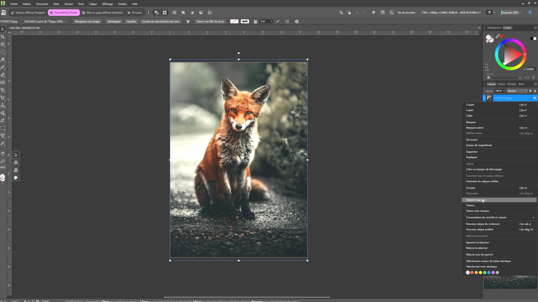
Task: Click the Remplacer une image button
Action: (x=87, y=21)
